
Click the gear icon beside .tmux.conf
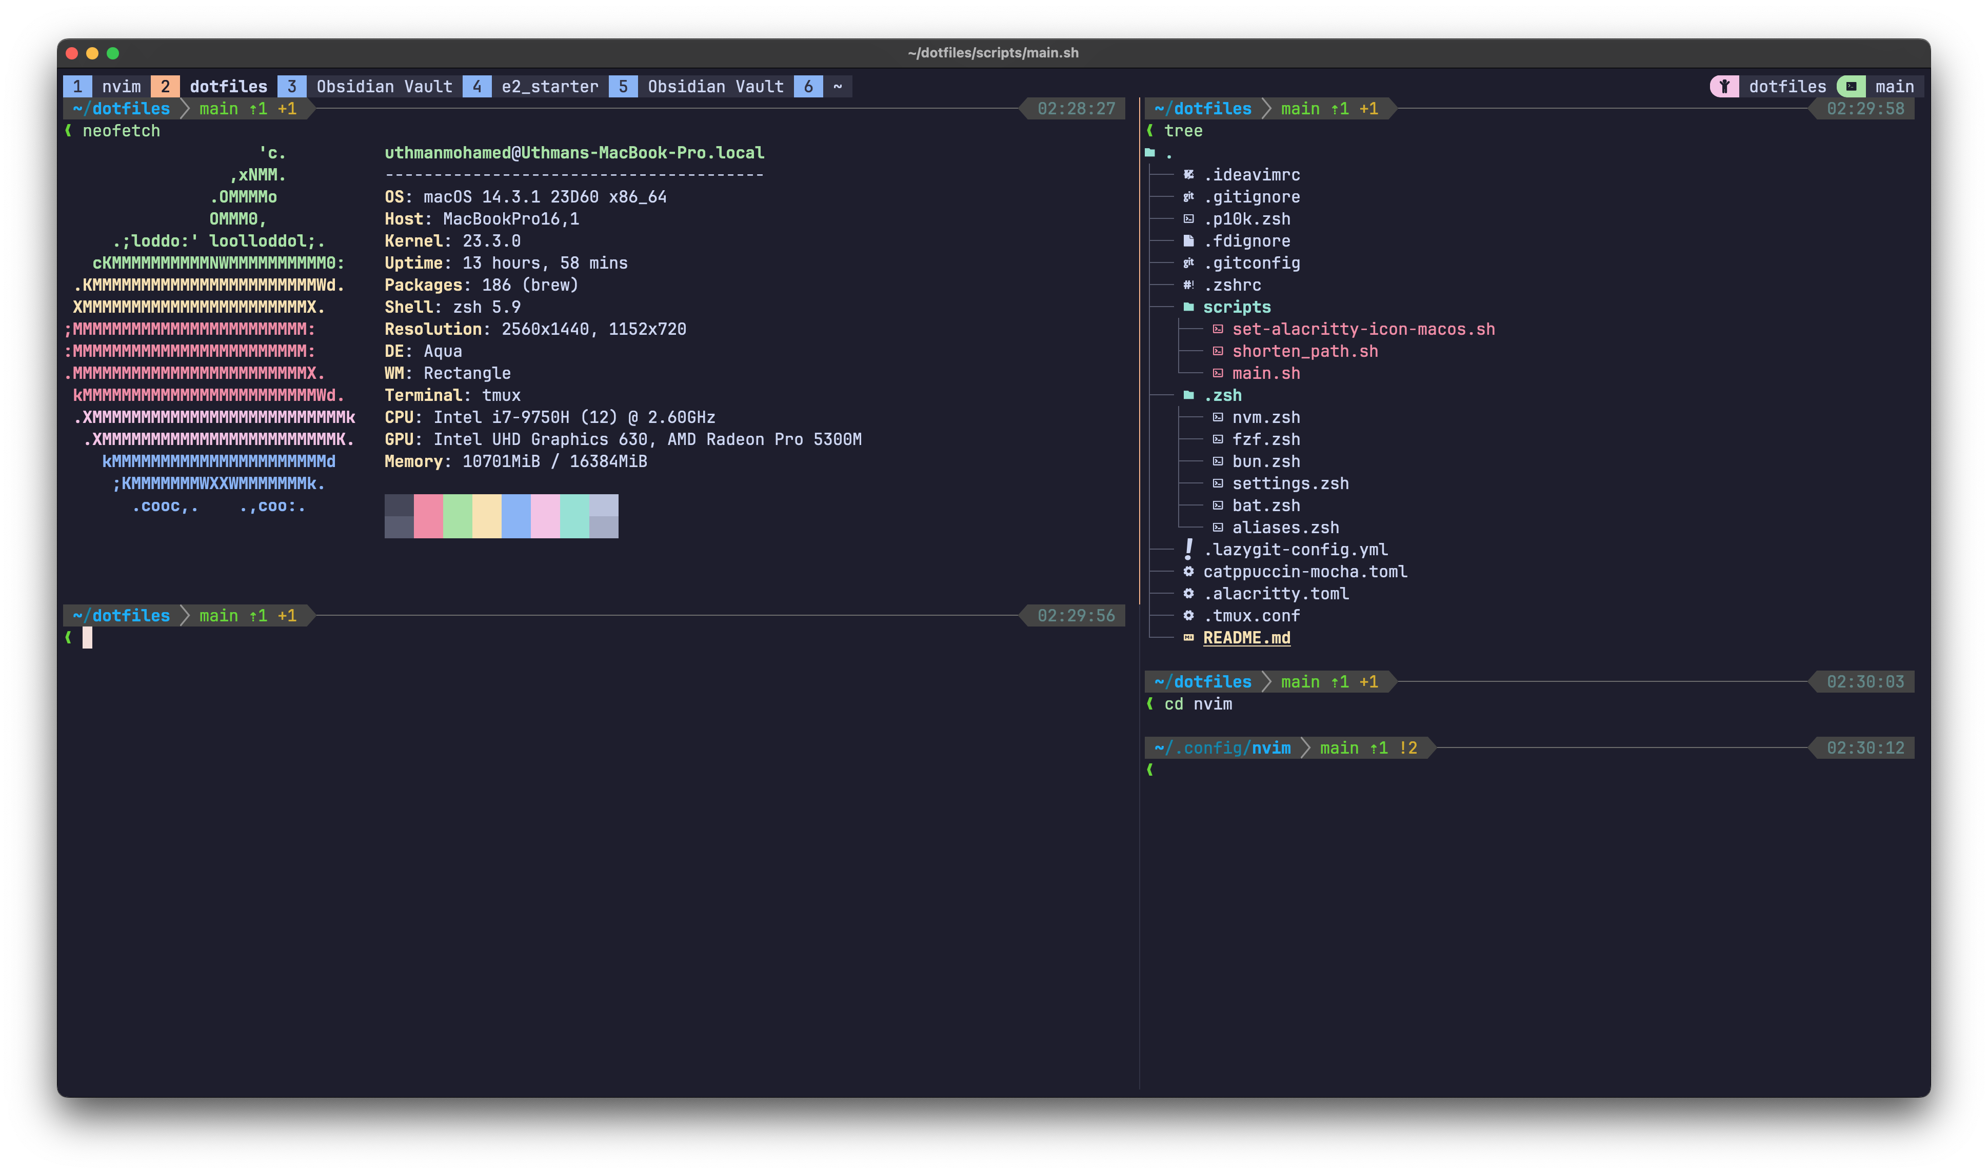click(x=1188, y=615)
